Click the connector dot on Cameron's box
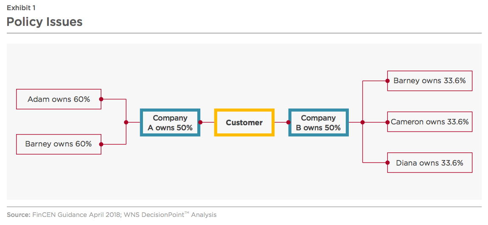 tap(387, 122)
